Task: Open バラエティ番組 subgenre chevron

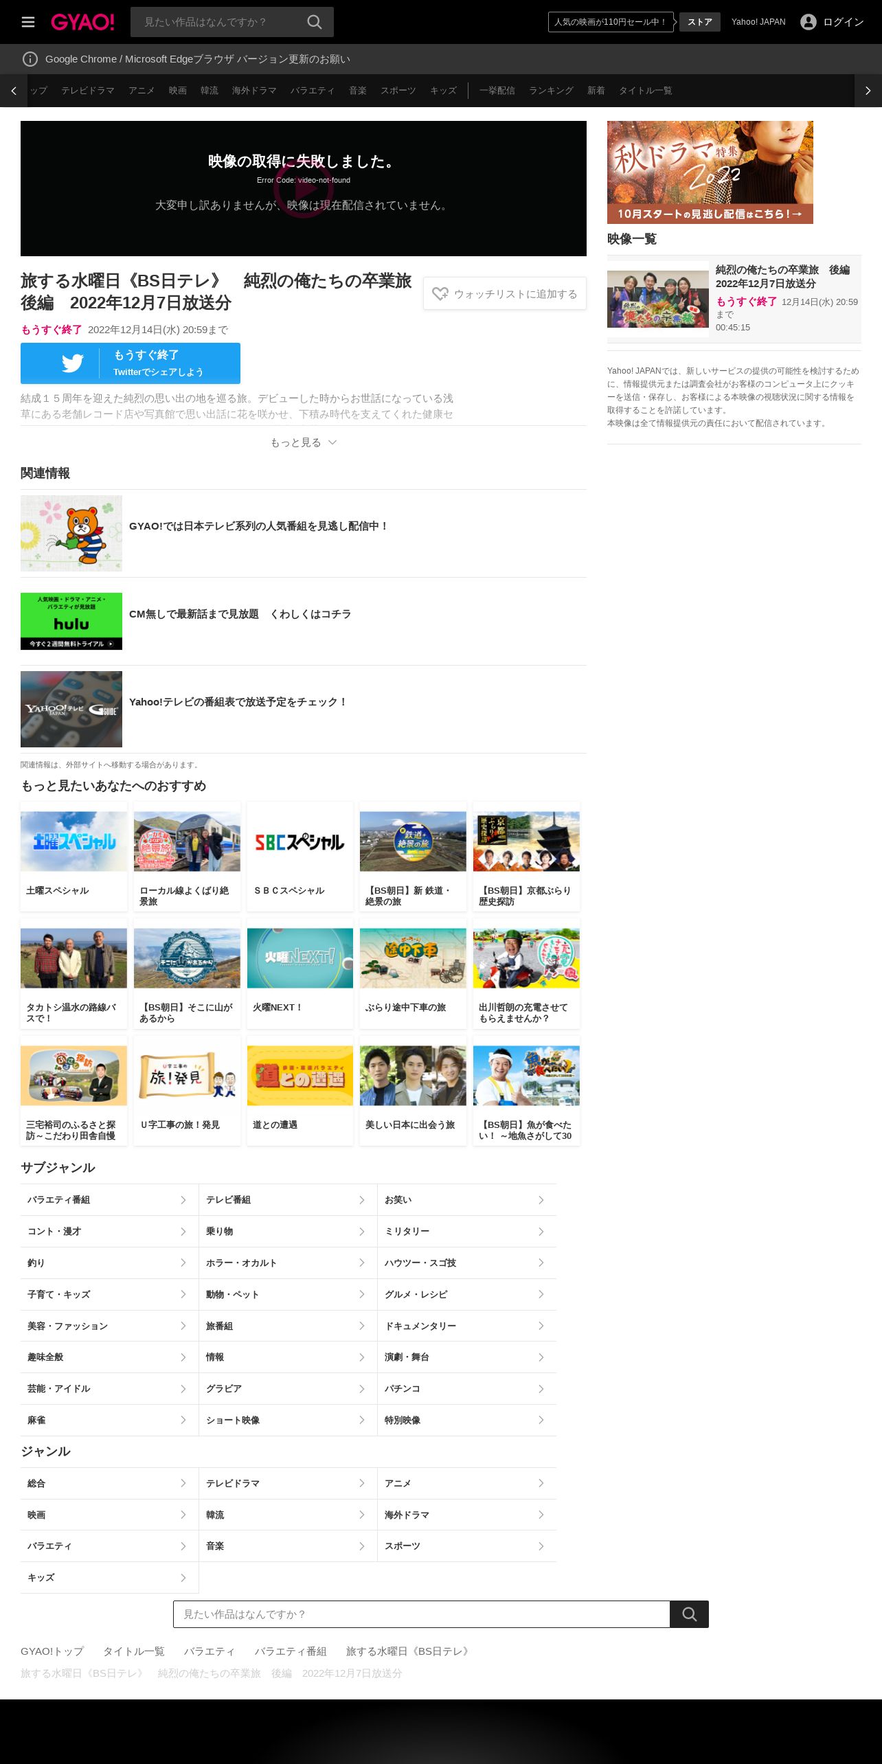Action: tap(183, 1200)
